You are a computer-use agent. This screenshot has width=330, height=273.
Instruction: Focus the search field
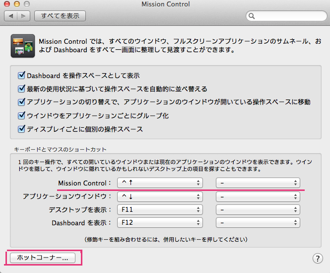coord(286,16)
